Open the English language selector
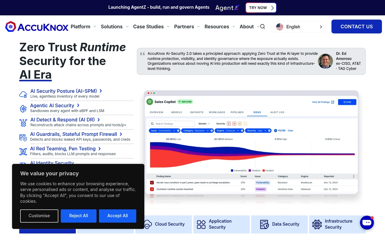 (x=298, y=27)
